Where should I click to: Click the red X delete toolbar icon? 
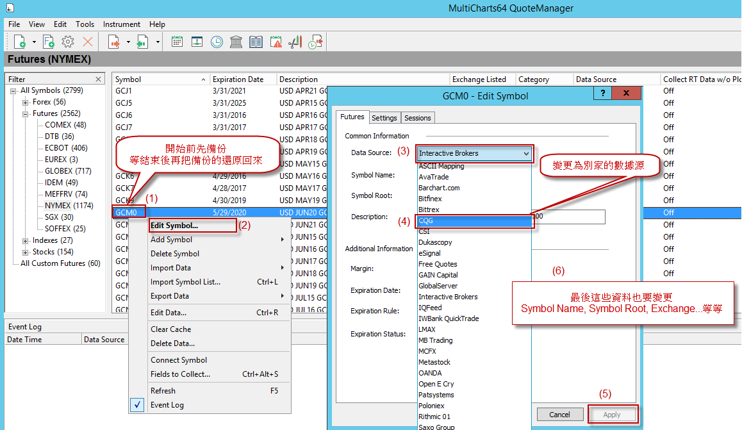[x=88, y=42]
